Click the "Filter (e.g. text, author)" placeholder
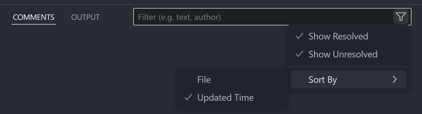The height and width of the screenshot is (114, 422). [179, 17]
